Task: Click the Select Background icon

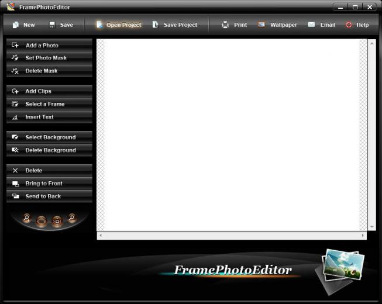Action: point(15,137)
